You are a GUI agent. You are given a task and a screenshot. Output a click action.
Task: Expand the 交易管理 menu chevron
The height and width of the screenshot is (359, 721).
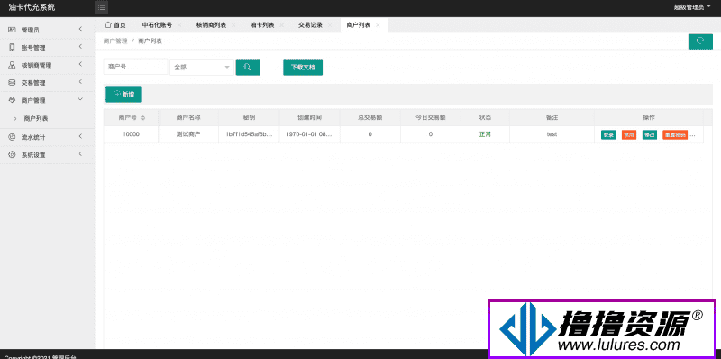click(80, 82)
